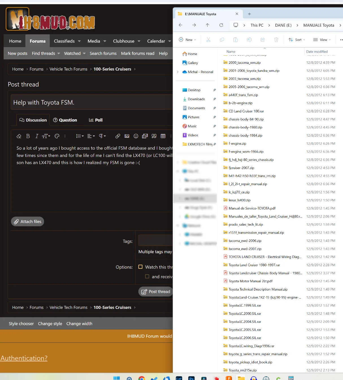Viewport: 343px width, 380px height.
Task: Click the Share icon in Explorer toolbar
Action: click(x=263, y=40)
